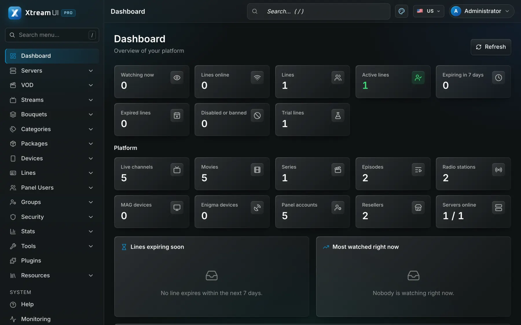Expand the Streams sidebar chevron
The image size is (521, 325).
coord(91,100)
